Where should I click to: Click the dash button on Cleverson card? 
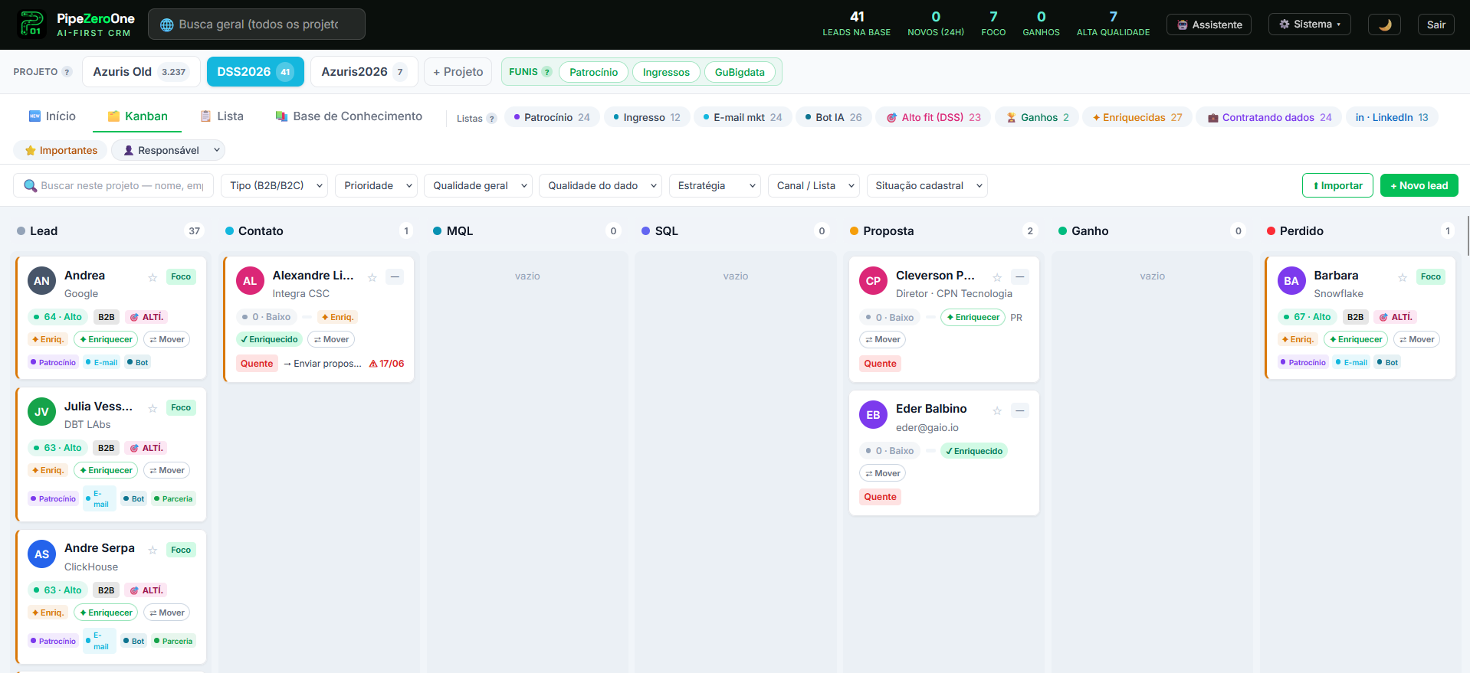(1019, 276)
